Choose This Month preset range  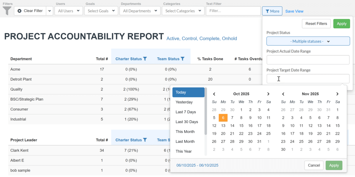click(x=185, y=132)
